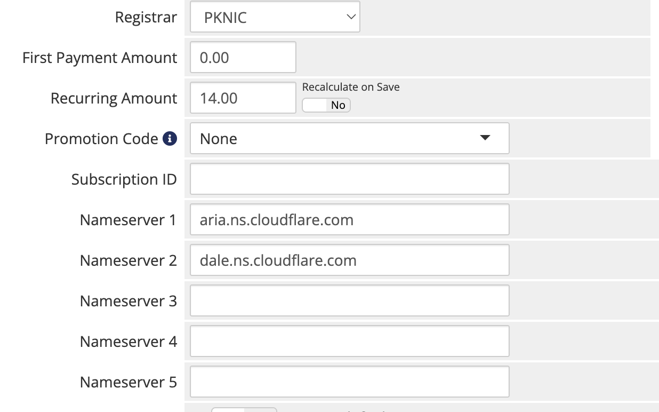This screenshot has width=659, height=412.
Task: Click the Nameserver 2 field with dale.ns.cloudflare.com
Action: tap(349, 260)
